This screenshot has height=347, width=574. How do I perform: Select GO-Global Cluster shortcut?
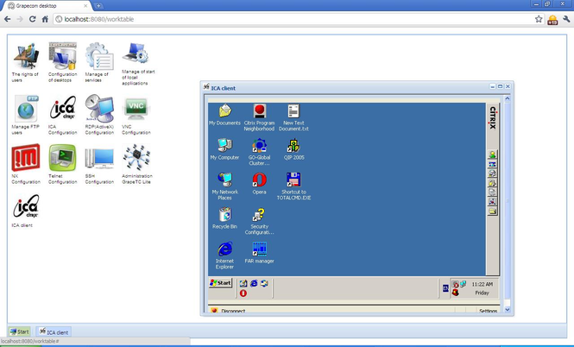(x=259, y=145)
